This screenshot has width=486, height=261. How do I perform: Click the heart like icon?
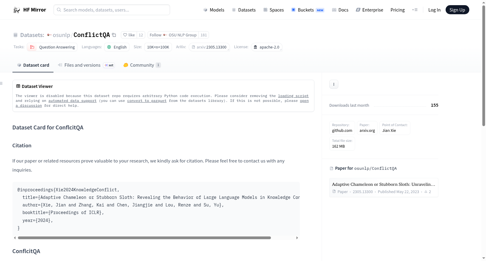coord(125,35)
